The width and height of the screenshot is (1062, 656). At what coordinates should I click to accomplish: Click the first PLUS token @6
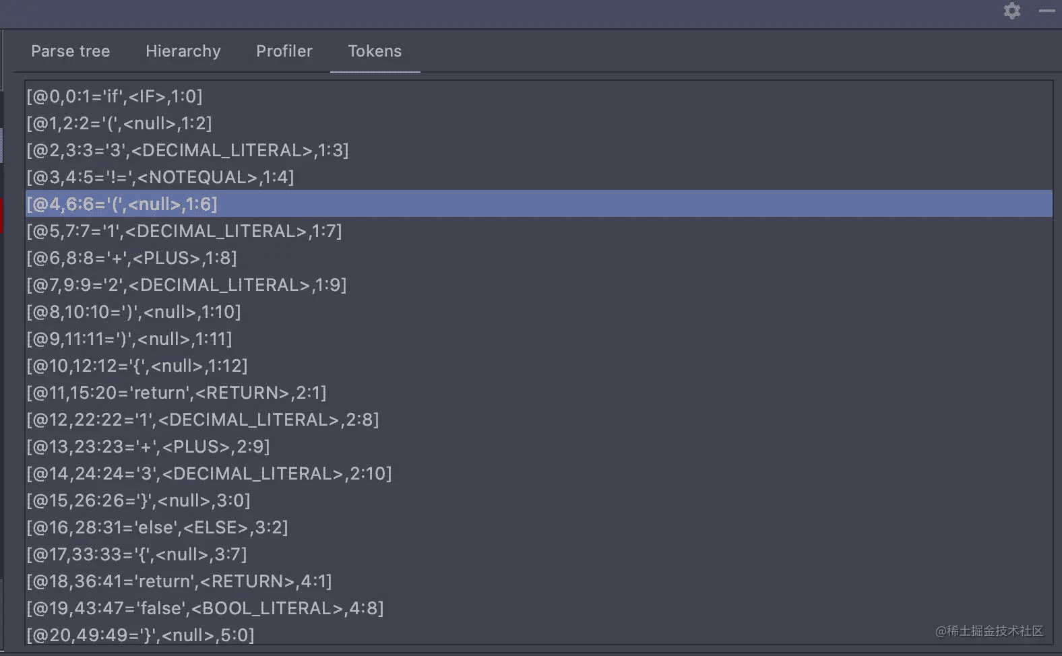(x=131, y=258)
